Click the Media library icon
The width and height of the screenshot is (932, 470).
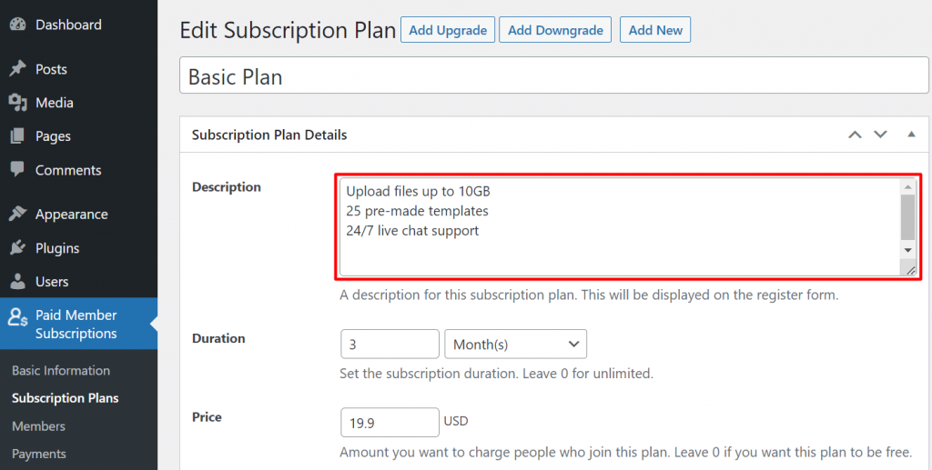(x=17, y=103)
